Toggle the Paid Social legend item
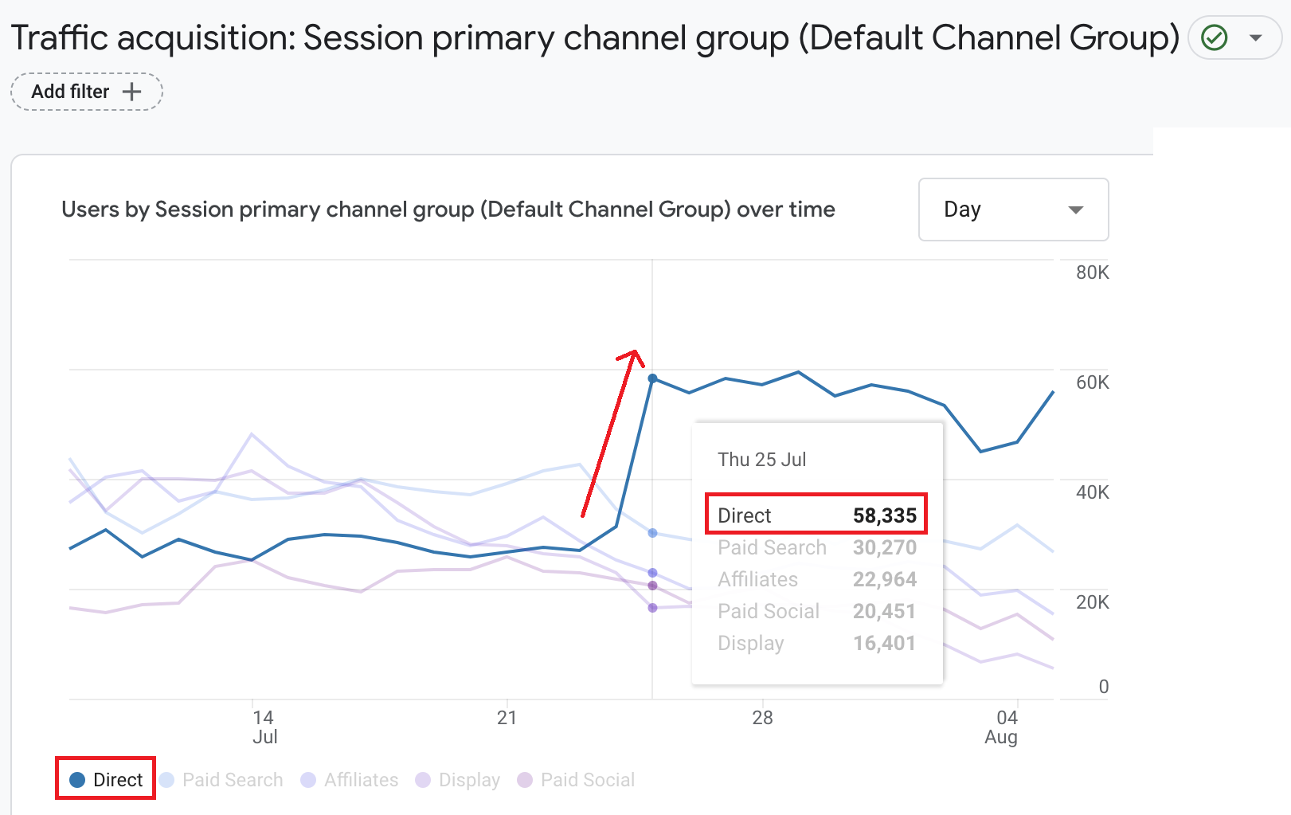Viewport: 1291px width, 815px height. (576, 779)
